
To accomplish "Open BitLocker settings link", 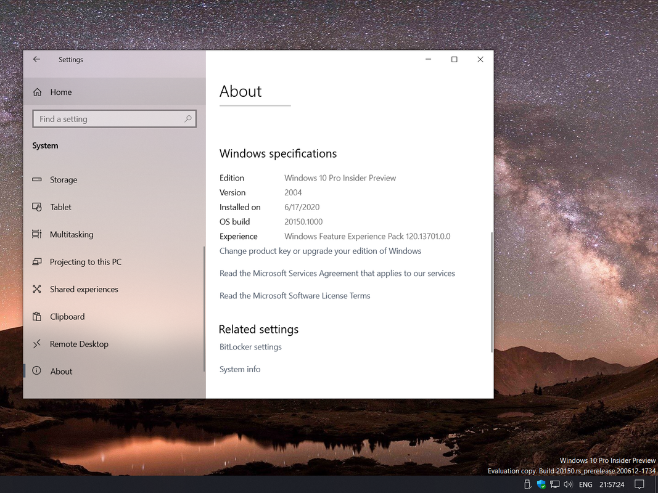I will click(250, 347).
